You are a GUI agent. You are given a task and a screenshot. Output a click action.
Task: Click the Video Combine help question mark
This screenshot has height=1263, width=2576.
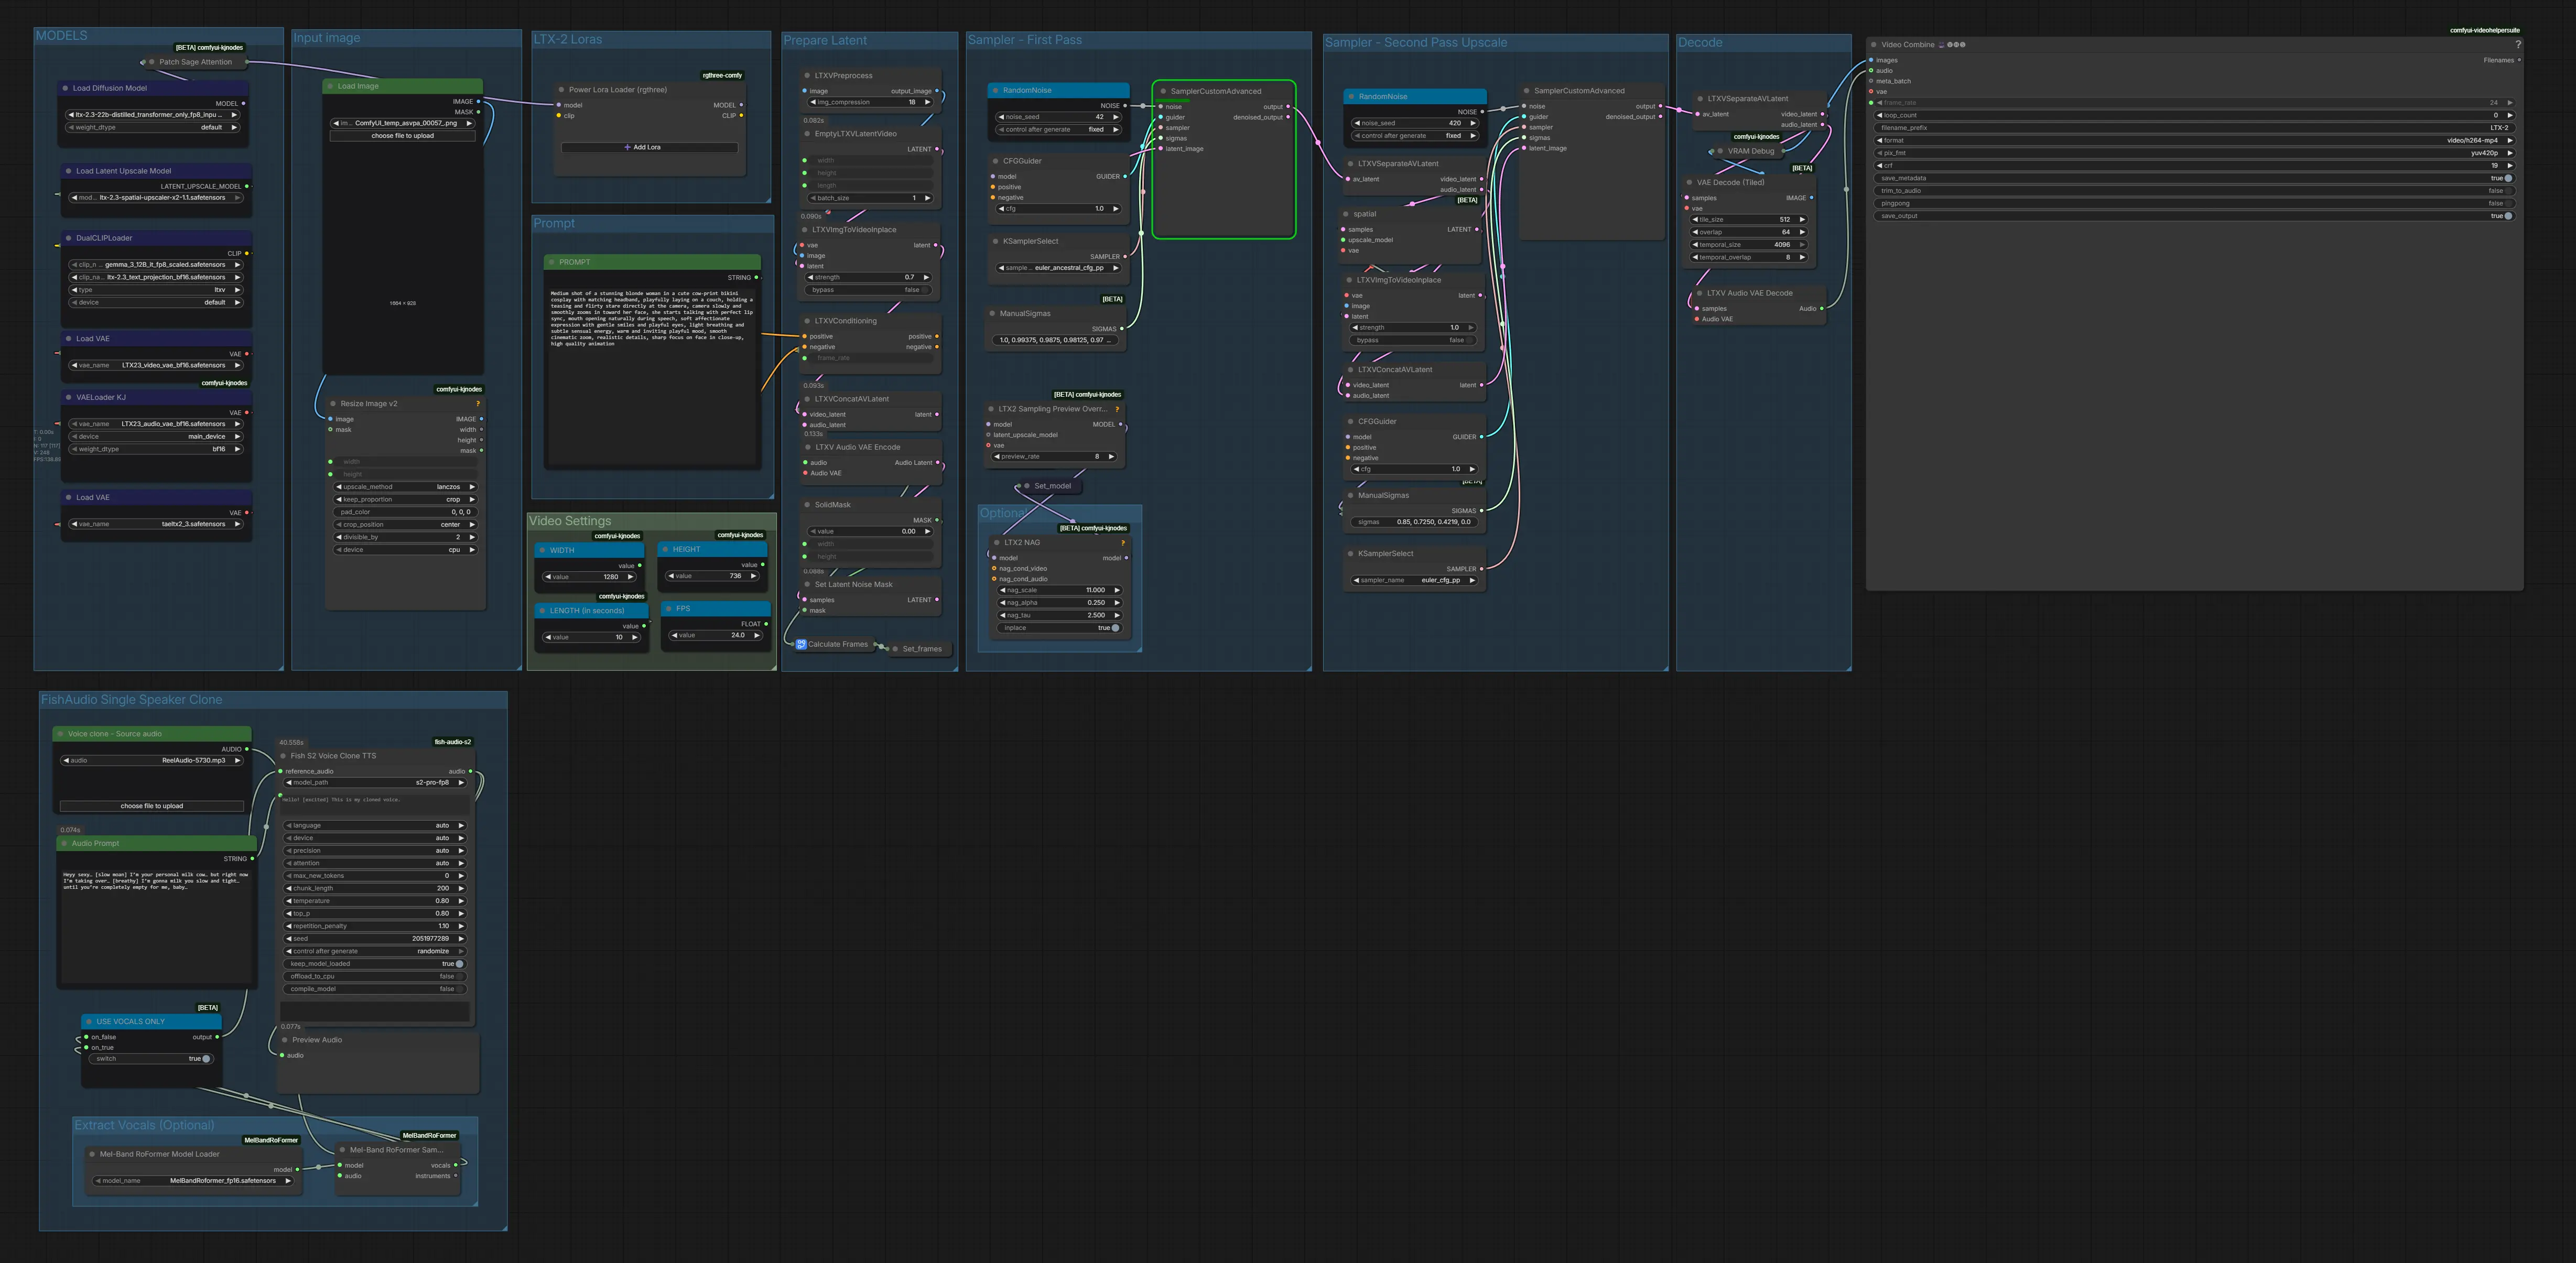[2517, 44]
